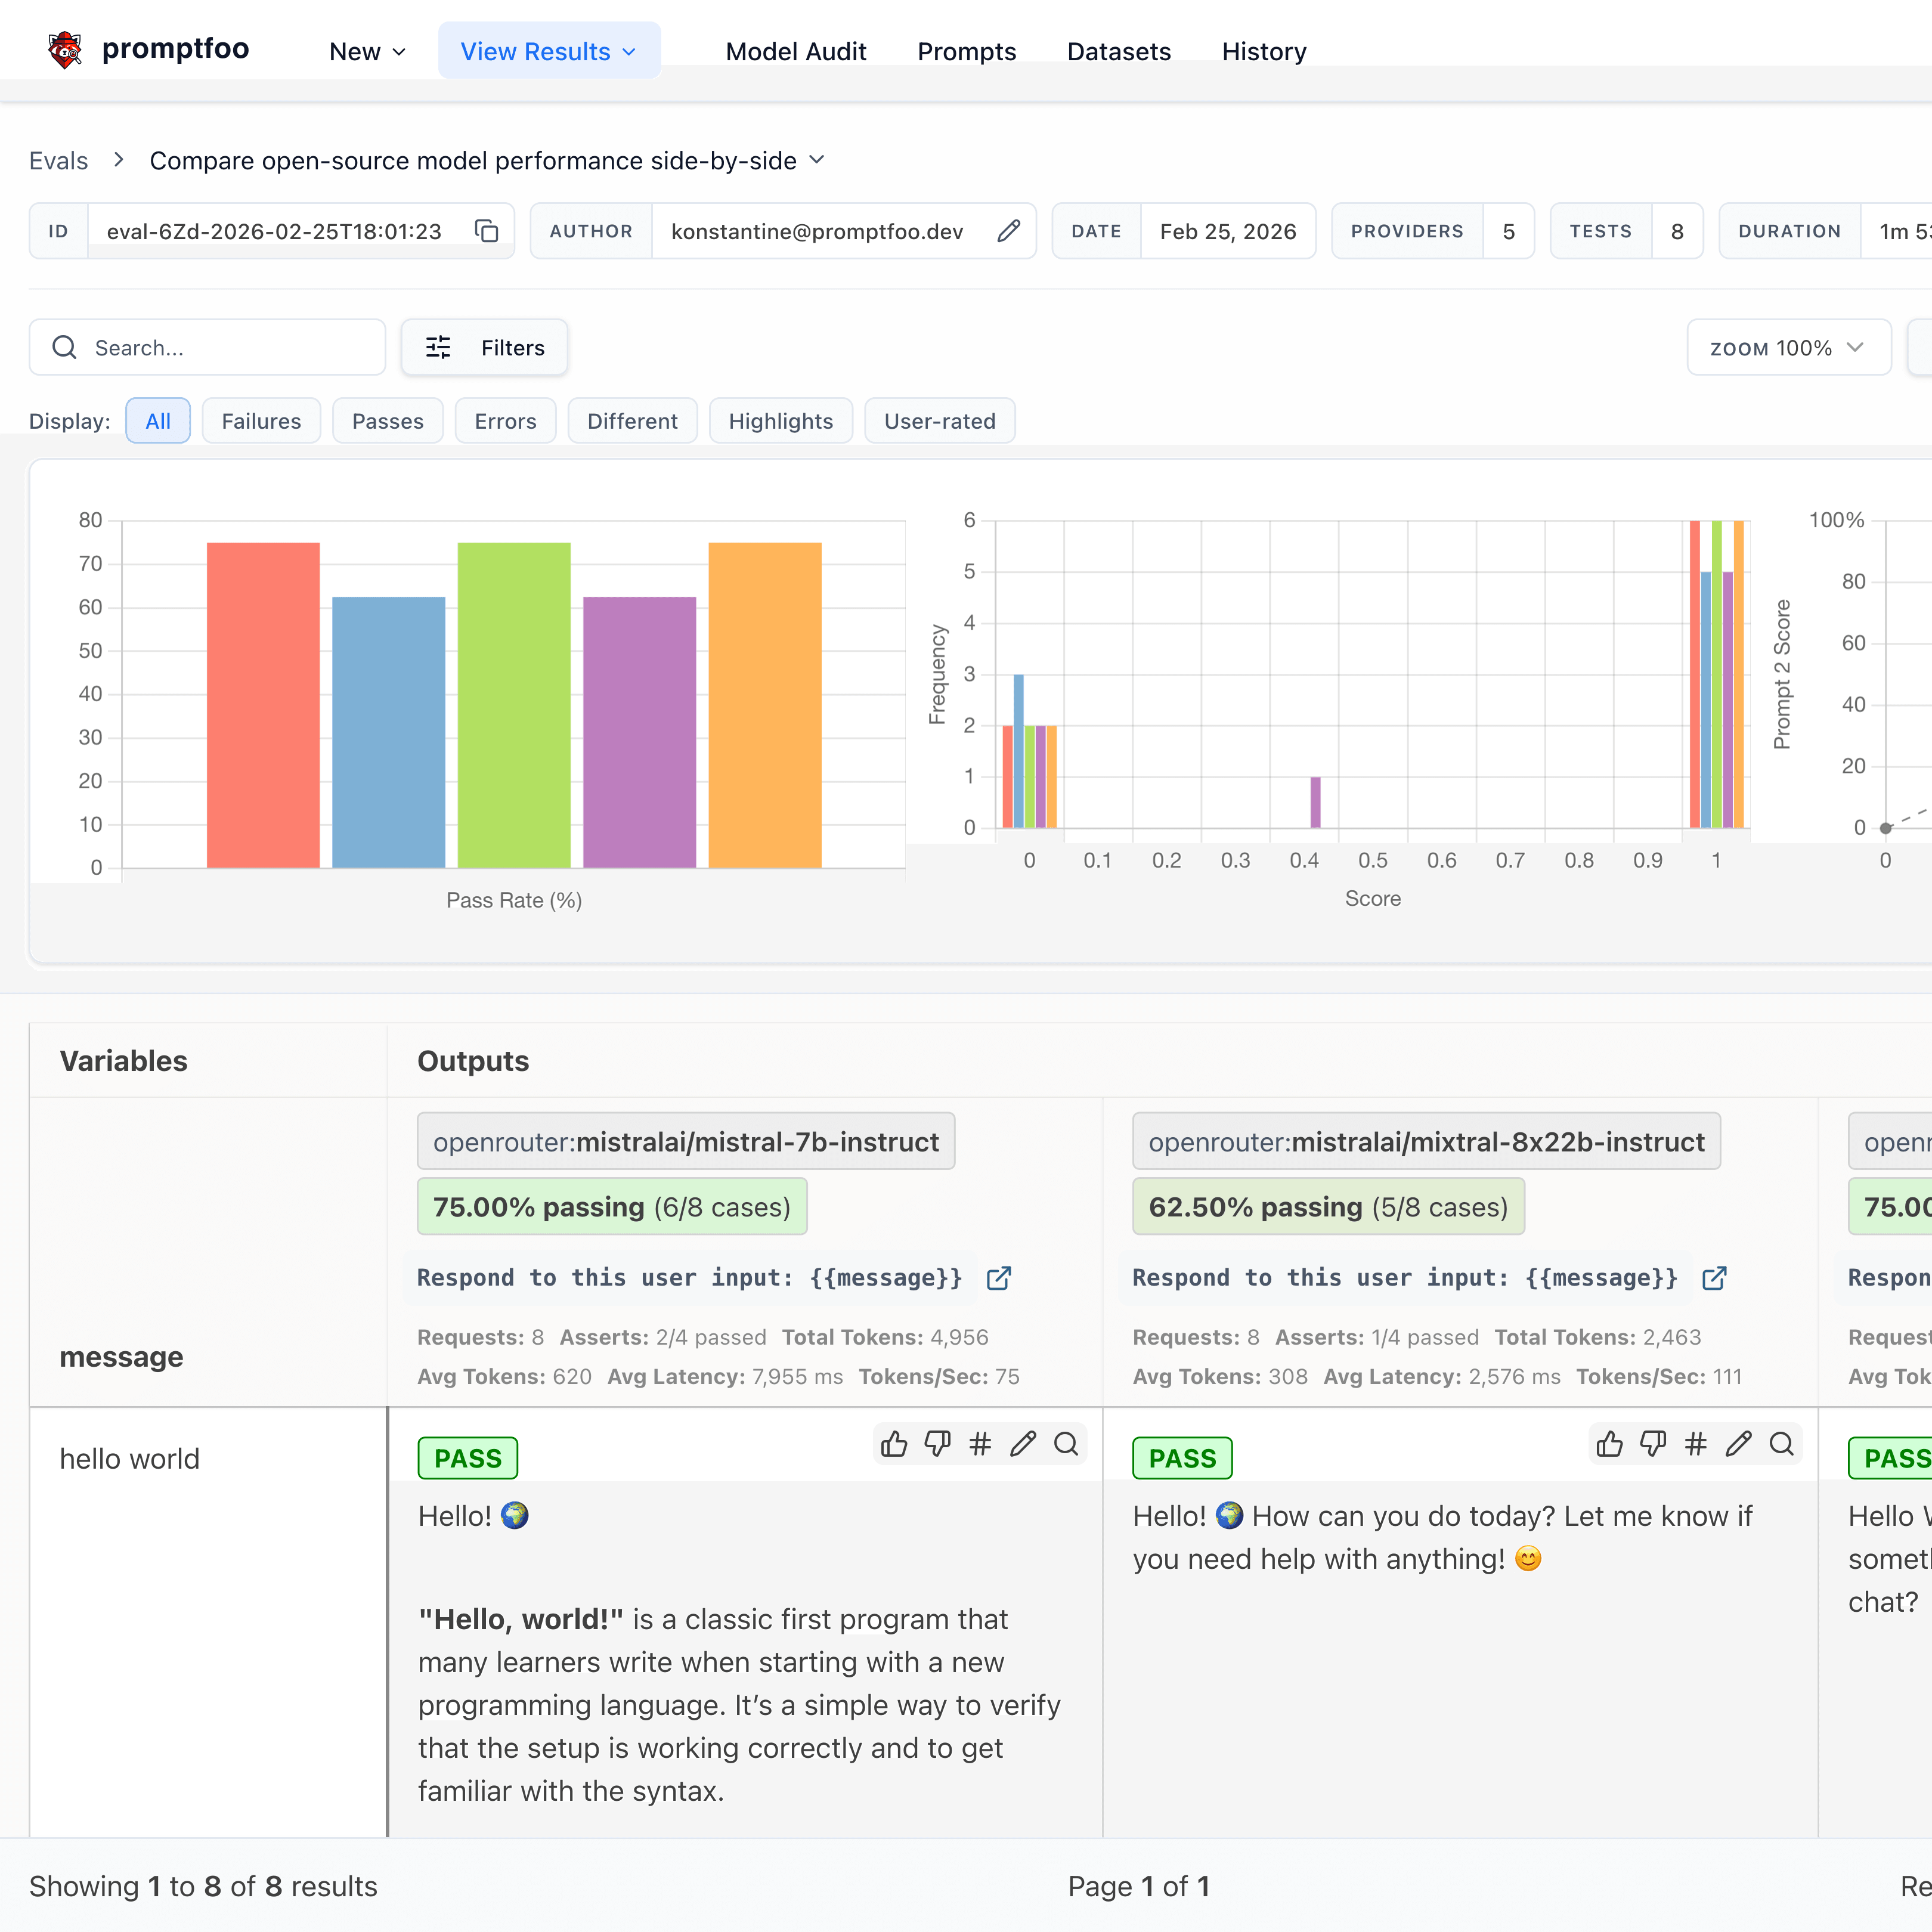Open the prompt link icon for mistral-7b-instruct
The height and width of the screenshot is (1932, 1932).
click(x=999, y=1278)
